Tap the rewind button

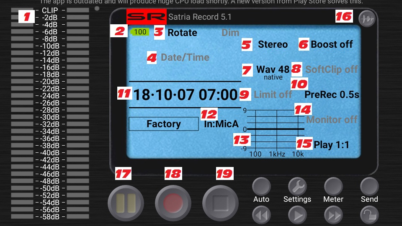click(261, 215)
